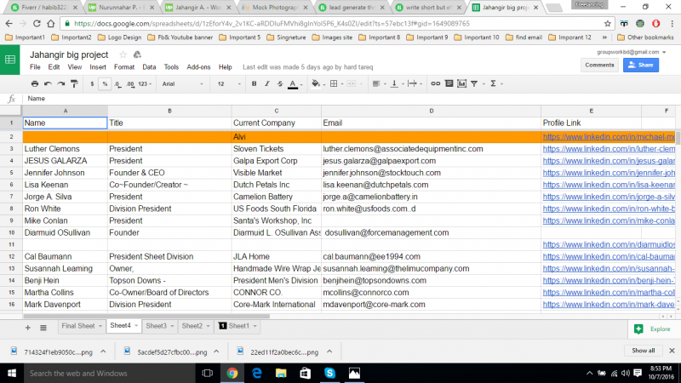Screen dimensions: 681x383
Task: Add a new sheet with plus
Action: tap(28, 328)
